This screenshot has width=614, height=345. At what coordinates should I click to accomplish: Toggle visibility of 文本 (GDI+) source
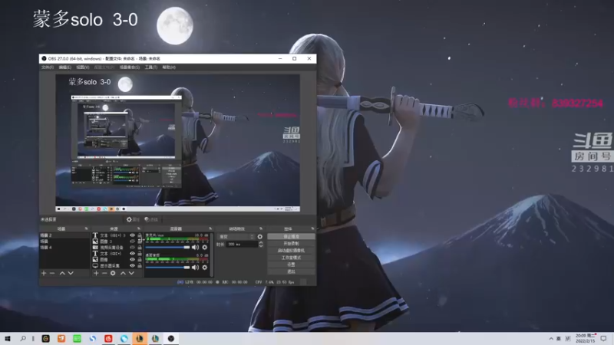pyautogui.click(x=132, y=254)
